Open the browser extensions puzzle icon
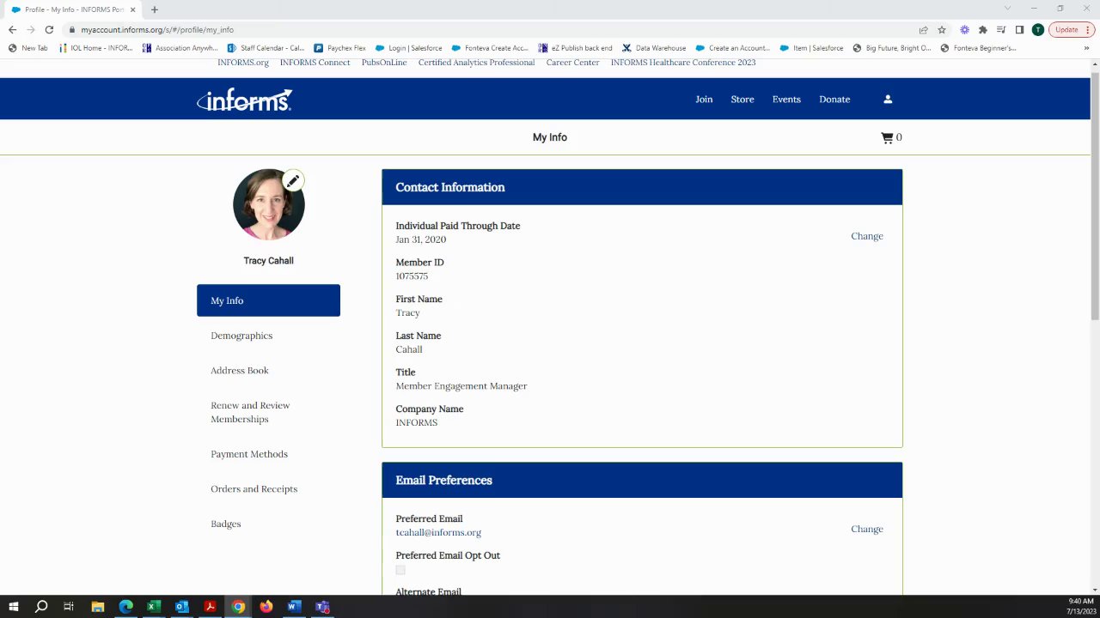 click(982, 29)
